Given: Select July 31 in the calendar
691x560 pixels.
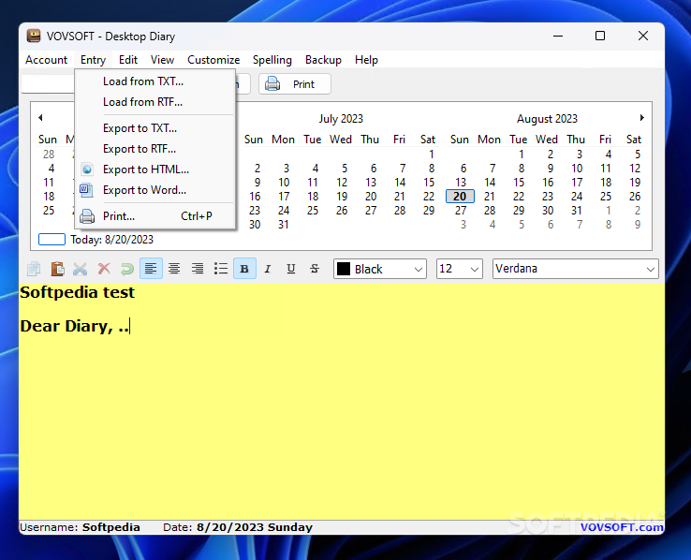Looking at the screenshot, I should point(284,225).
